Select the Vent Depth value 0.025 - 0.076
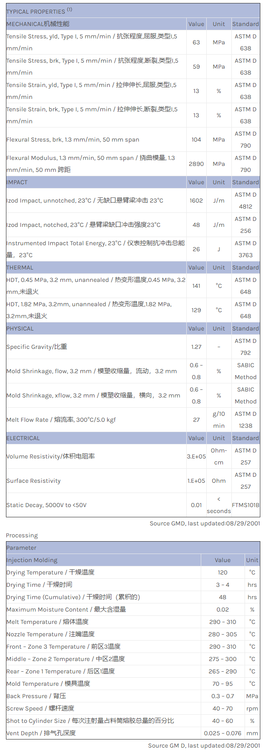The image size is (265, 754). [222, 733]
